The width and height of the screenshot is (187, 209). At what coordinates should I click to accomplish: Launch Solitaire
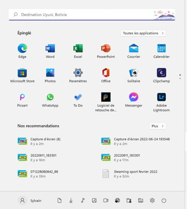[x=133, y=76]
